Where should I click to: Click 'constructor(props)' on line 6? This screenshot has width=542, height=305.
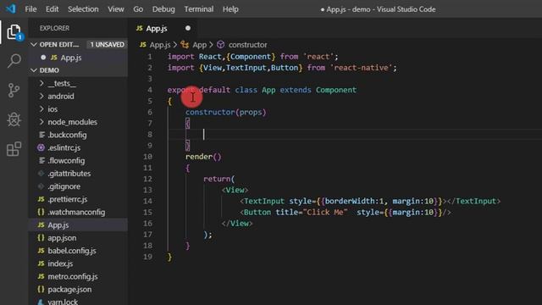226,112
